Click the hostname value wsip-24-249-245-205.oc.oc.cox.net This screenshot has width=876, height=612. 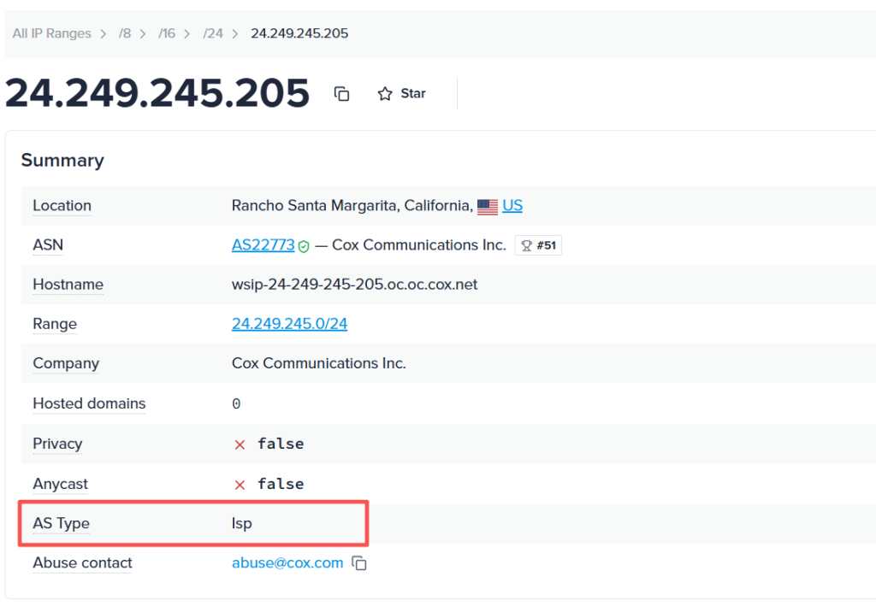355,285
